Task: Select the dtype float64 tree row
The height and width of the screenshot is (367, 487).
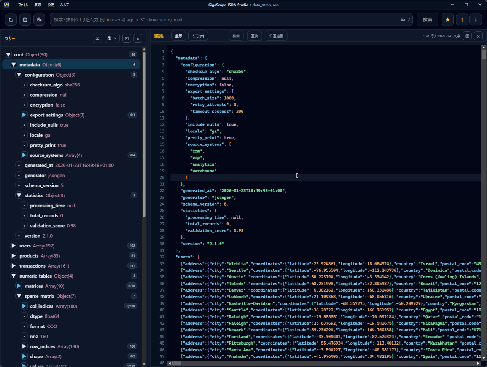Action: click(72, 316)
